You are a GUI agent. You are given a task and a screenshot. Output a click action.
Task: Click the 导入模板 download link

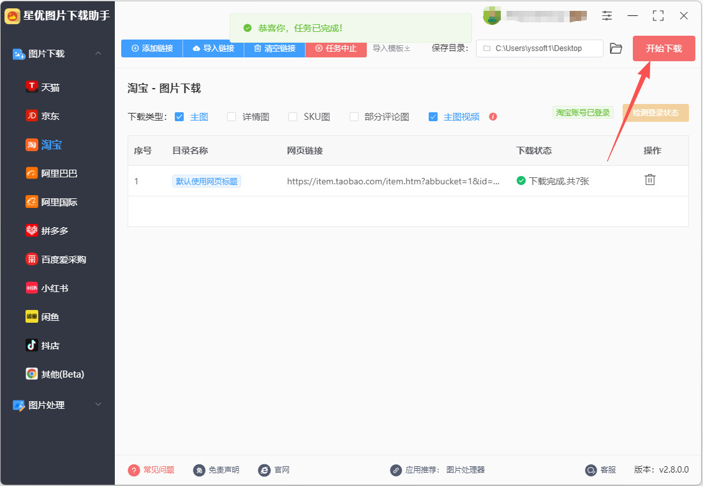click(392, 48)
